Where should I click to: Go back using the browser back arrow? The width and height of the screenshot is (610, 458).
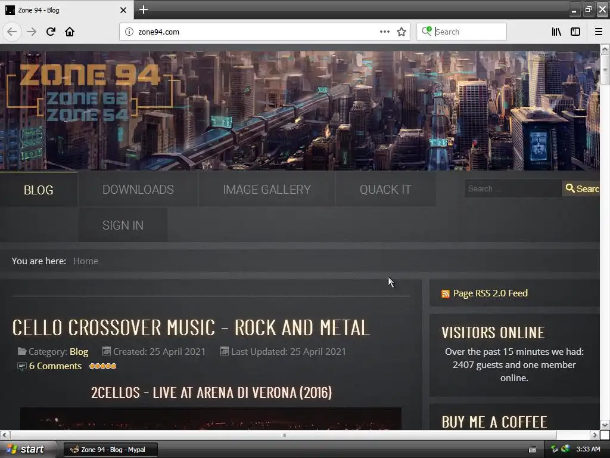pos(12,32)
